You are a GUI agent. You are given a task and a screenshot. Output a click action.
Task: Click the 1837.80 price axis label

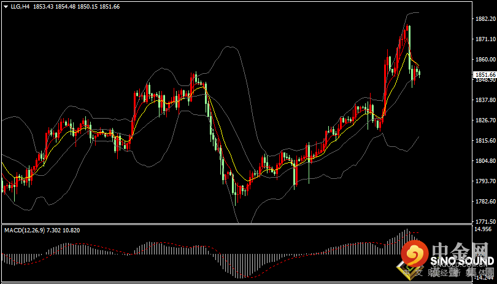[x=485, y=100]
